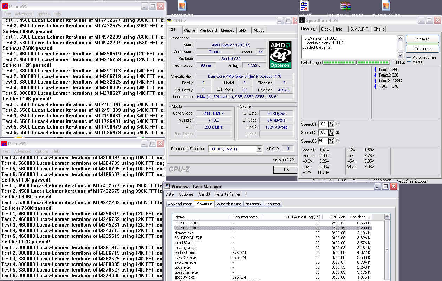This screenshot has width=442, height=281.
Task: Switch to the Anwendungen tab in Task-Manager
Action: [180, 204]
